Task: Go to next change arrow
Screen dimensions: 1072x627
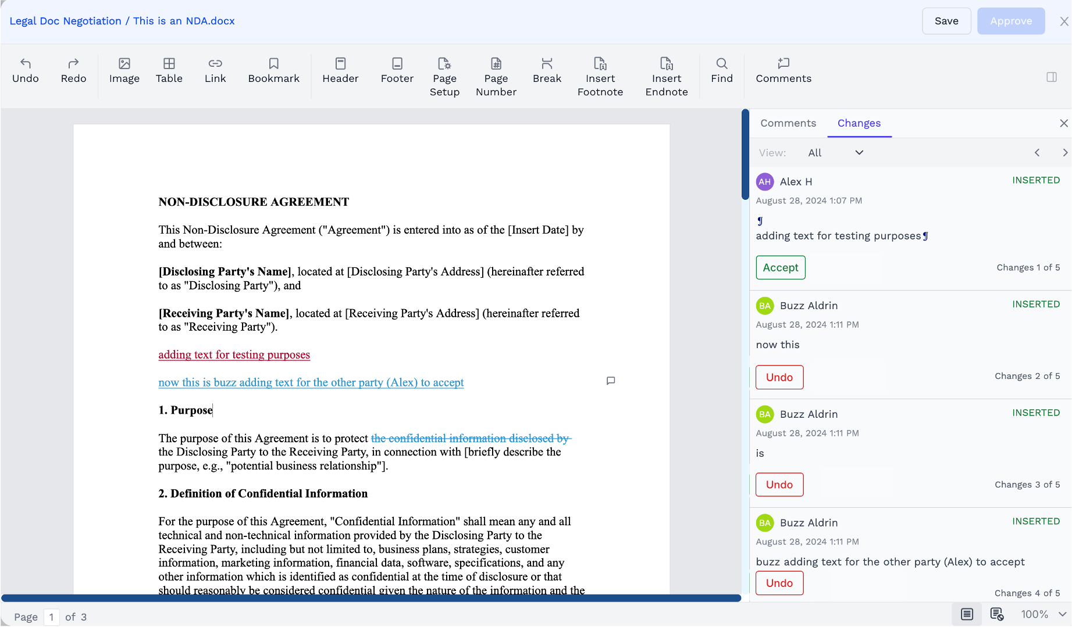Action: click(1064, 152)
